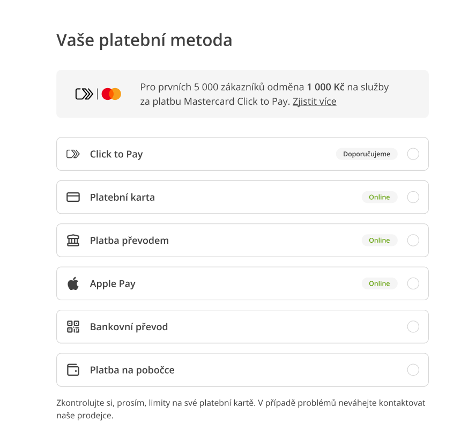Choose the Bankovní převod radio button
Viewport: 461px width, 436px height.
(x=413, y=326)
